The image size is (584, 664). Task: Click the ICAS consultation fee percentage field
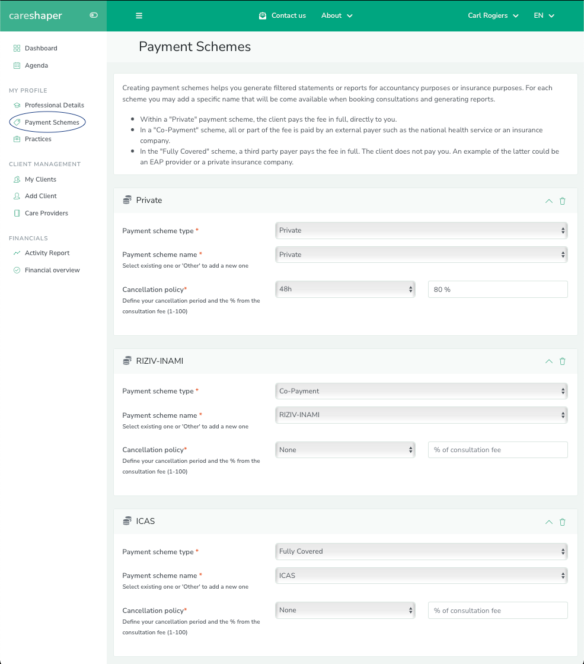497,610
